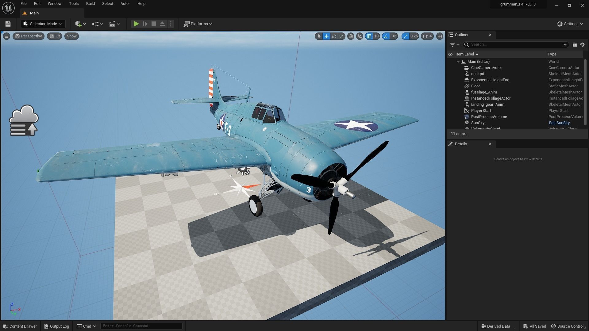
Task: Open the File menu
Action: pyautogui.click(x=24, y=4)
